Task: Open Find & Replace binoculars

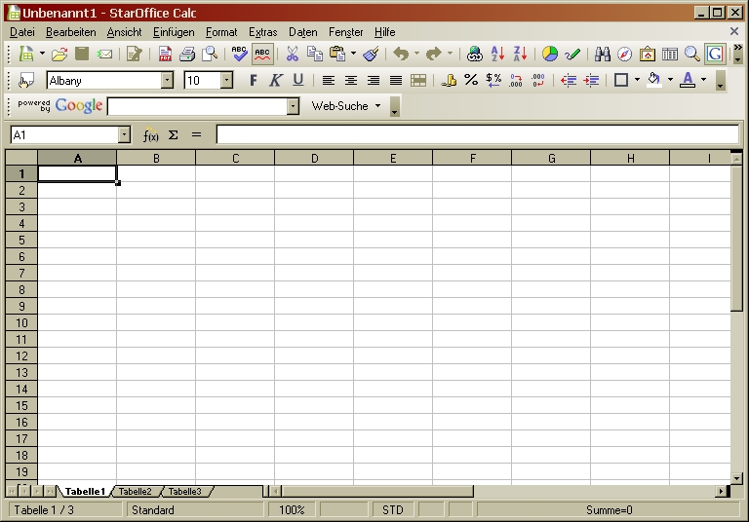Action: (x=603, y=54)
